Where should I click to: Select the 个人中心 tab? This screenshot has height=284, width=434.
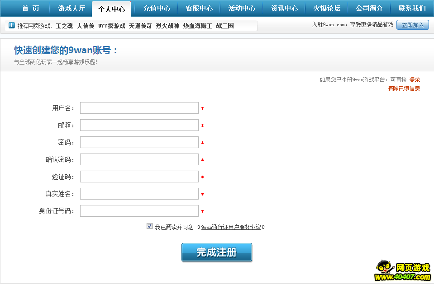111,9
